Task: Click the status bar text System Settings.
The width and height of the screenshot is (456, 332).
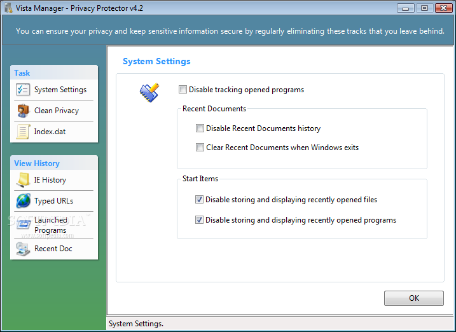Action: click(136, 324)
